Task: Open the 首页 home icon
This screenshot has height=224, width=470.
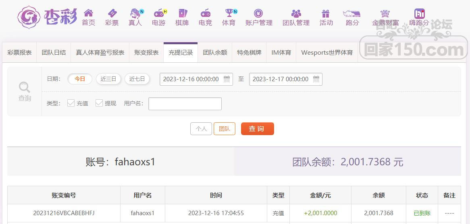Action: (88, 13)
